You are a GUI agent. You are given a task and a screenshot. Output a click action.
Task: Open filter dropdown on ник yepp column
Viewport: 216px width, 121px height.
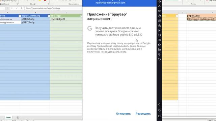pos(81,16)
